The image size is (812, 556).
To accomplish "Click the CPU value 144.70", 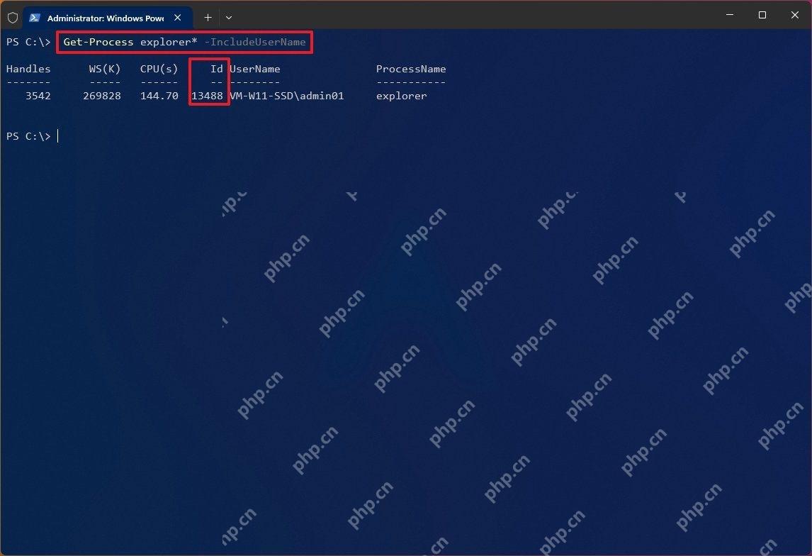I will click(159, 96).
